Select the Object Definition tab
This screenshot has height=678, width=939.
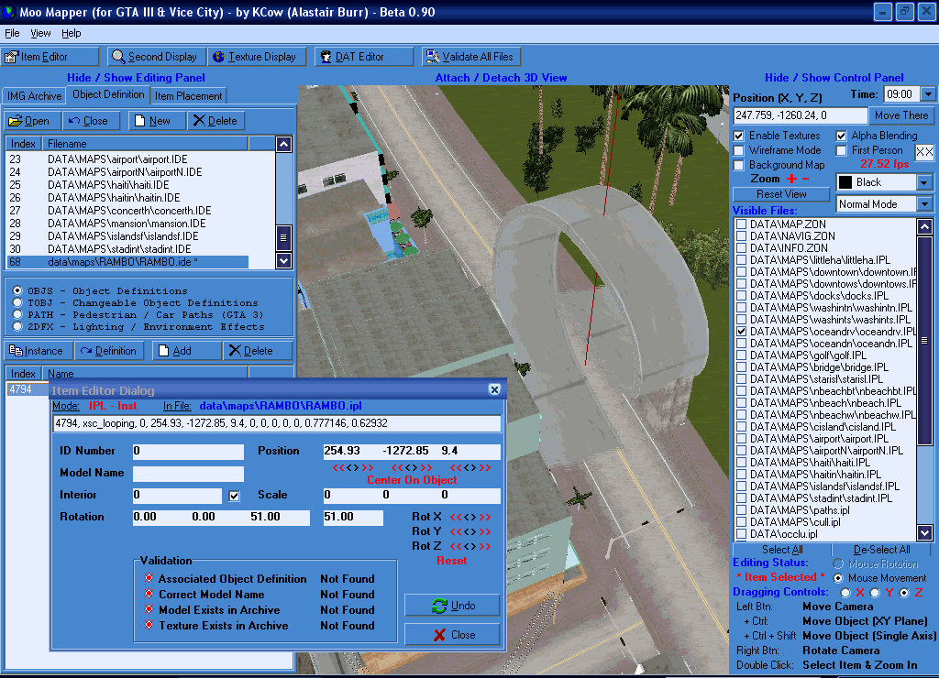(x=108, y=94)
